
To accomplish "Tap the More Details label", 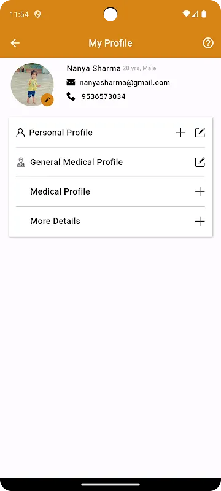I will (55, 221).
